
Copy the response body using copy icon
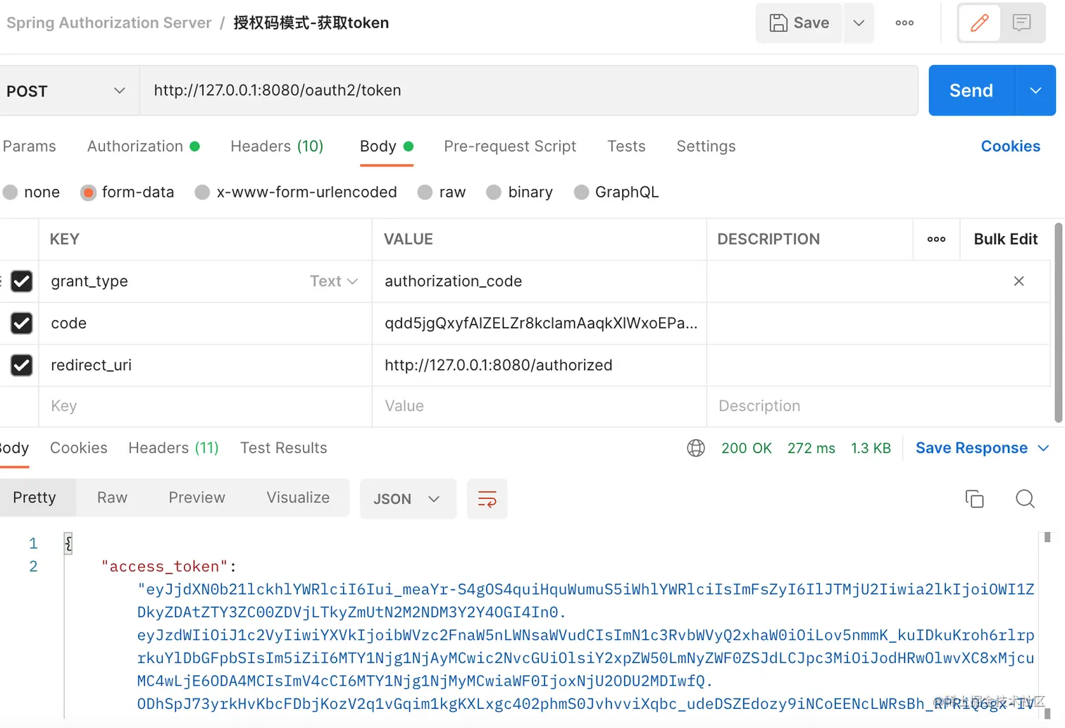pos(974,498)
